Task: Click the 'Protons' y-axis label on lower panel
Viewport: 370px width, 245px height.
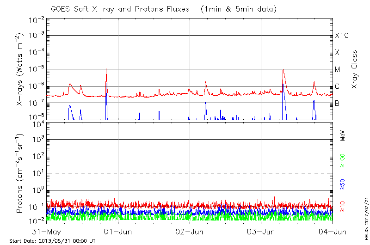Action: pos(21,173)
